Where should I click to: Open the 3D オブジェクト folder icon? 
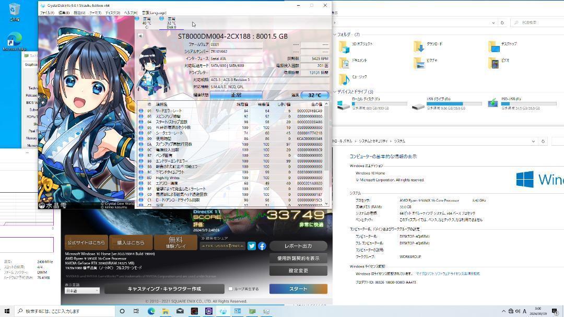coord(344,47)
